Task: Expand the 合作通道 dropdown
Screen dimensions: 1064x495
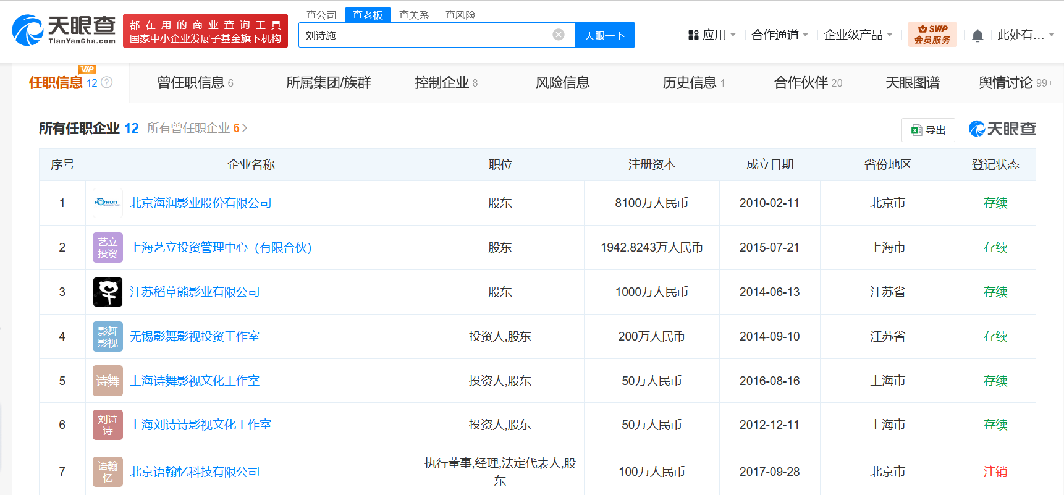Action: tap(805, 35)
